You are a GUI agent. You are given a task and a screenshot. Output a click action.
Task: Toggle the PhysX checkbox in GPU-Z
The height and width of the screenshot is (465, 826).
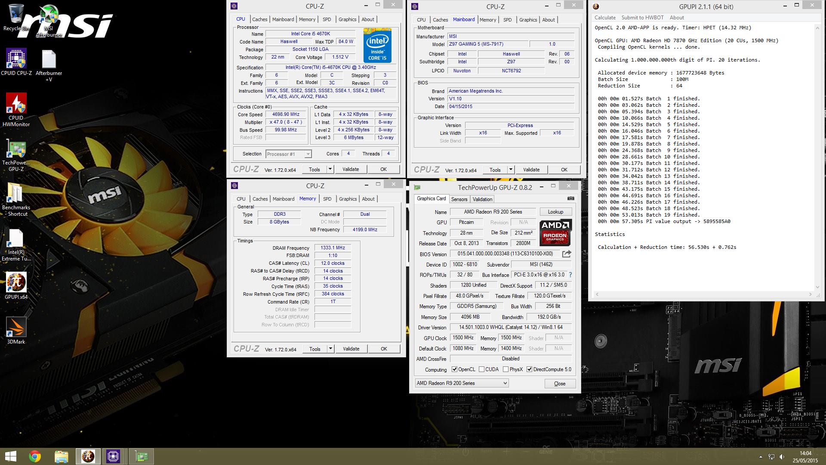[506, 369]
